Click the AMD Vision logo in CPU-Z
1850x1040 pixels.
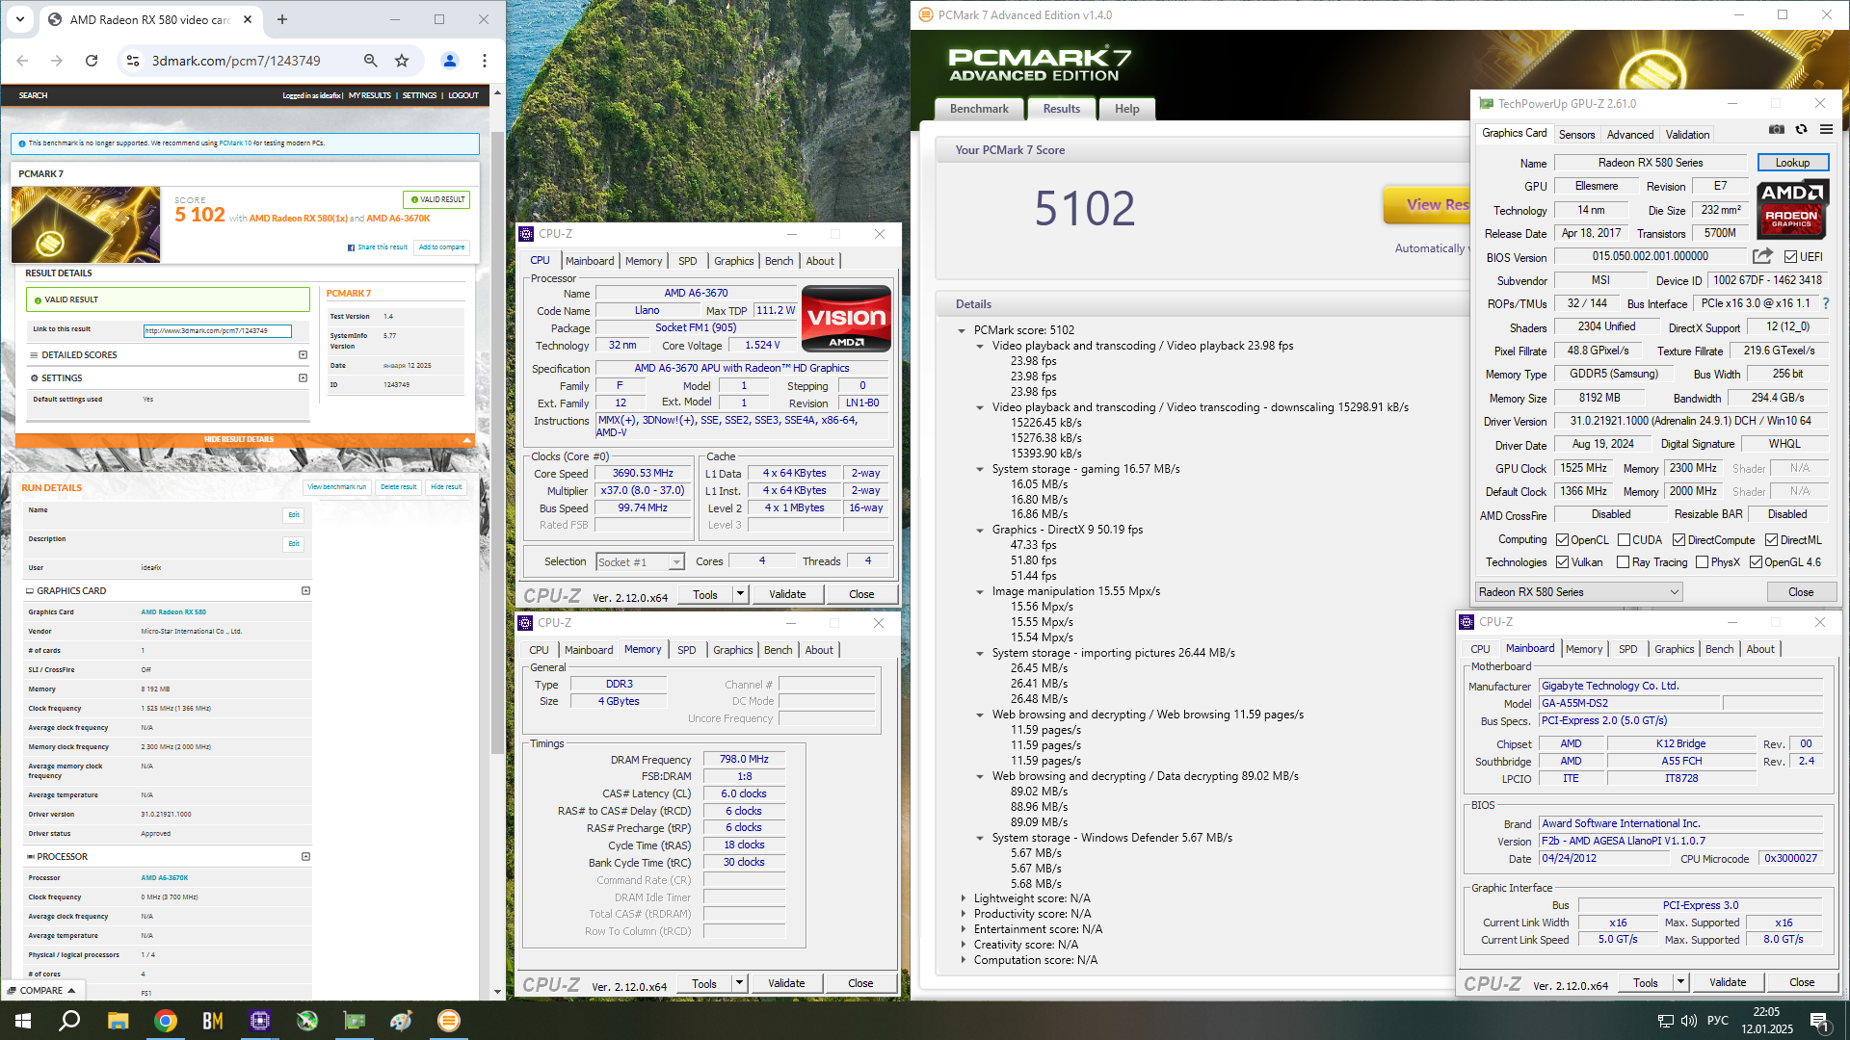click(x=846, y=319)
